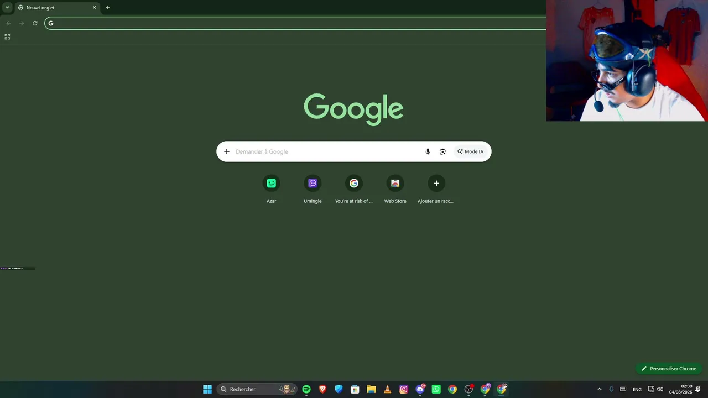Open Spotify from the taskbar
Screen dimensions: 708x398
(x=306, y=389)
